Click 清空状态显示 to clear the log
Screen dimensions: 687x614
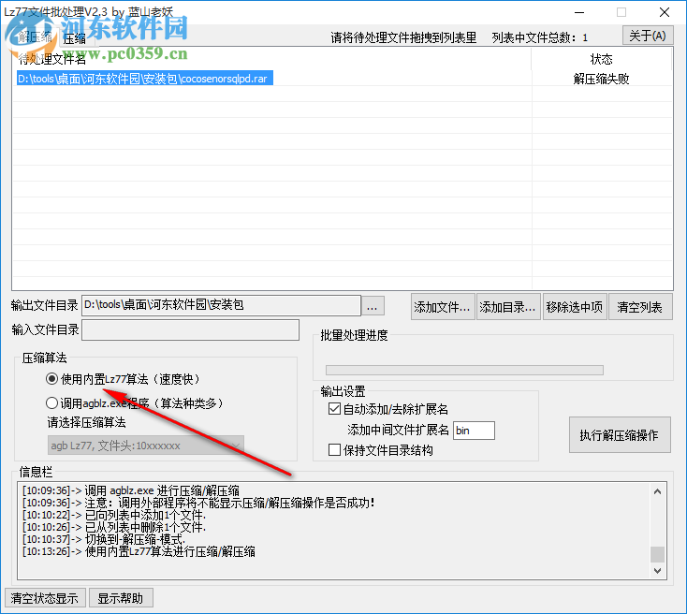tap(44, 598)
